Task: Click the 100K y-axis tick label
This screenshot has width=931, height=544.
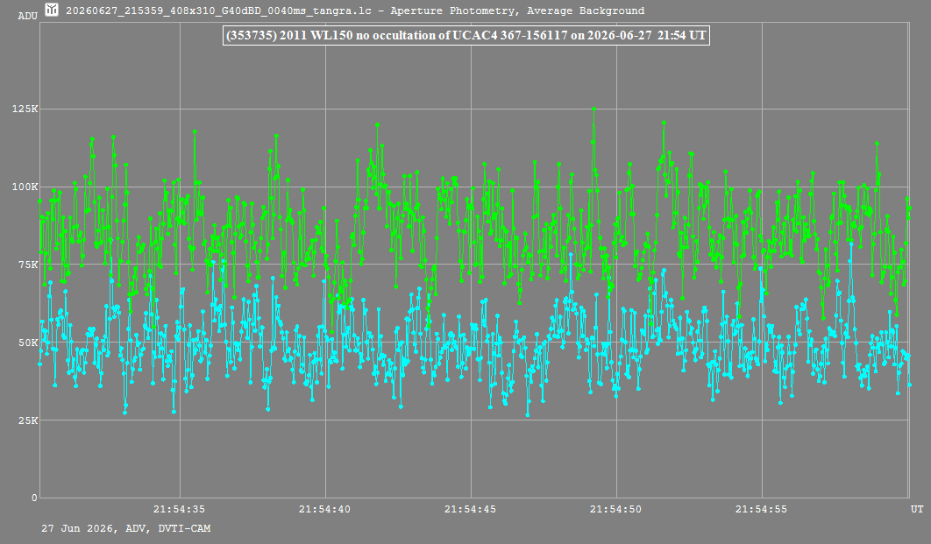Action: 25,187
